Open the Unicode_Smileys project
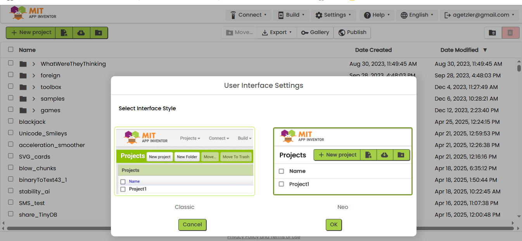 tap(43, 133)
